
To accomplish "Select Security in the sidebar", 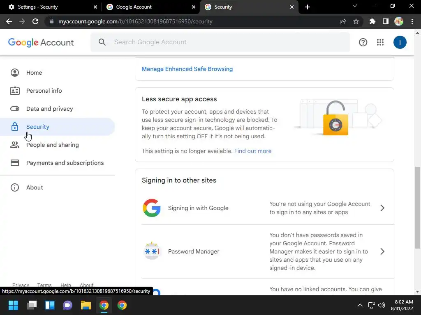I will [58, 127].
